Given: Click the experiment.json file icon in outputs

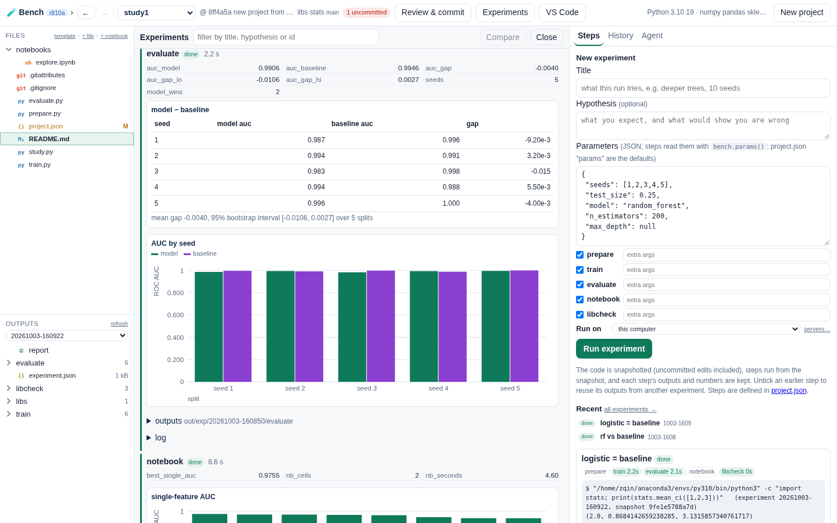Looking at the screenshot, I should [x=21, y=376].
